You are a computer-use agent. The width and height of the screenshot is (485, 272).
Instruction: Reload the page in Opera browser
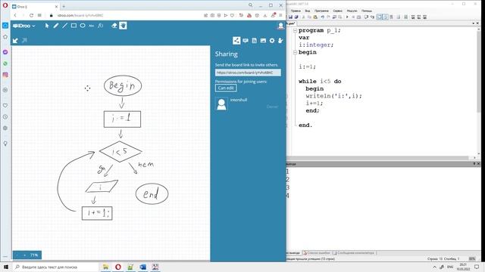click(31, 15)
